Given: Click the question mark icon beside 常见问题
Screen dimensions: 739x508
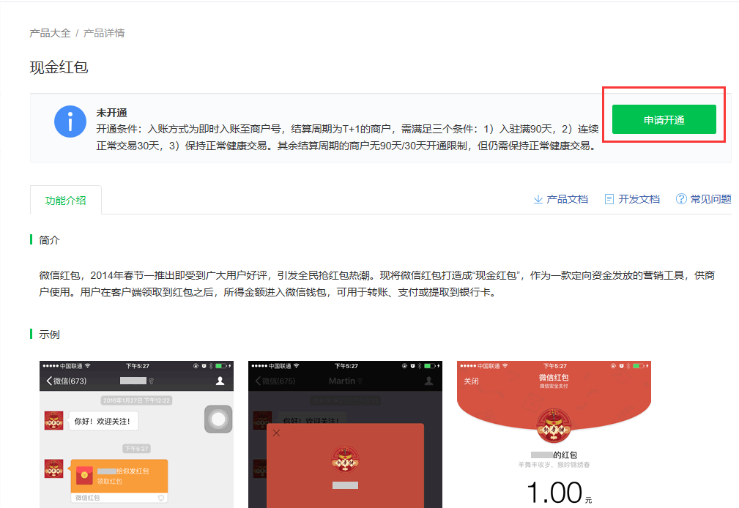Looking at the screenshot, I should [x=681, y=199].
